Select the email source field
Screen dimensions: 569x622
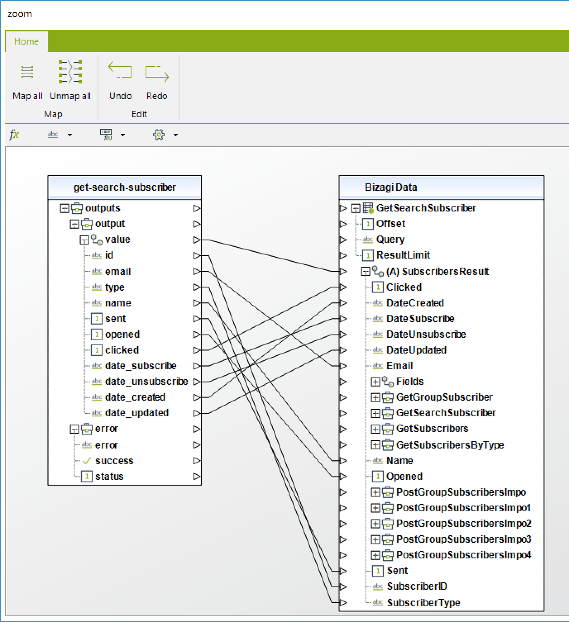coord(118,271)
